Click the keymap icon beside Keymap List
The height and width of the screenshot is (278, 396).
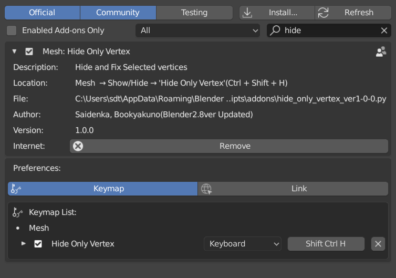tap(18, 212)
